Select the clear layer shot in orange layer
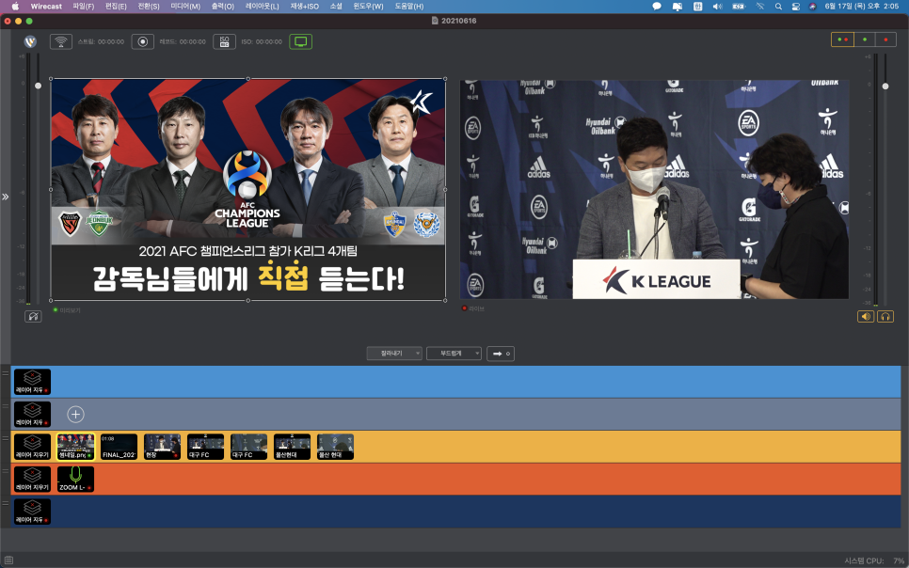 click(x=32, y=480)
